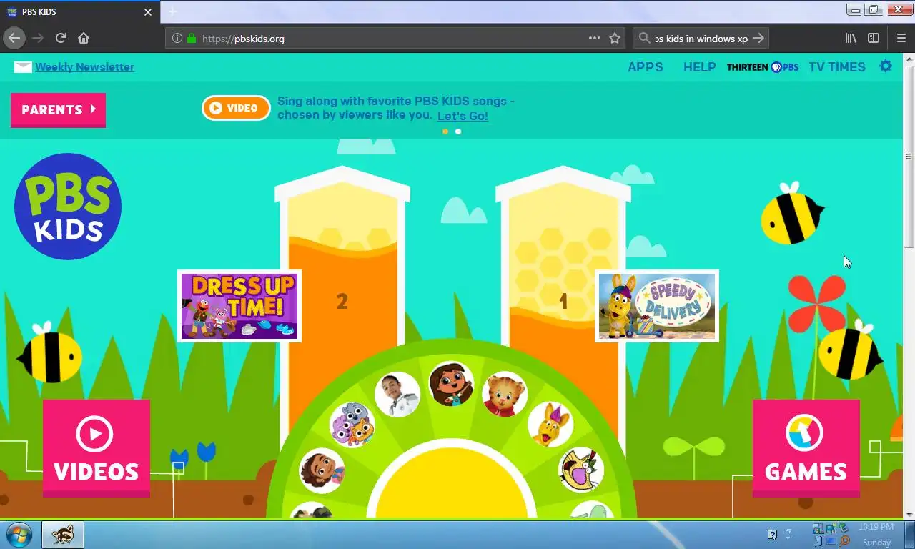Close the PBS KIDS tab

tap(148, 12)
